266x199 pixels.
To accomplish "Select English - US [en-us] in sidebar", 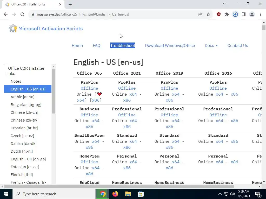I will [x=28, y=89].
